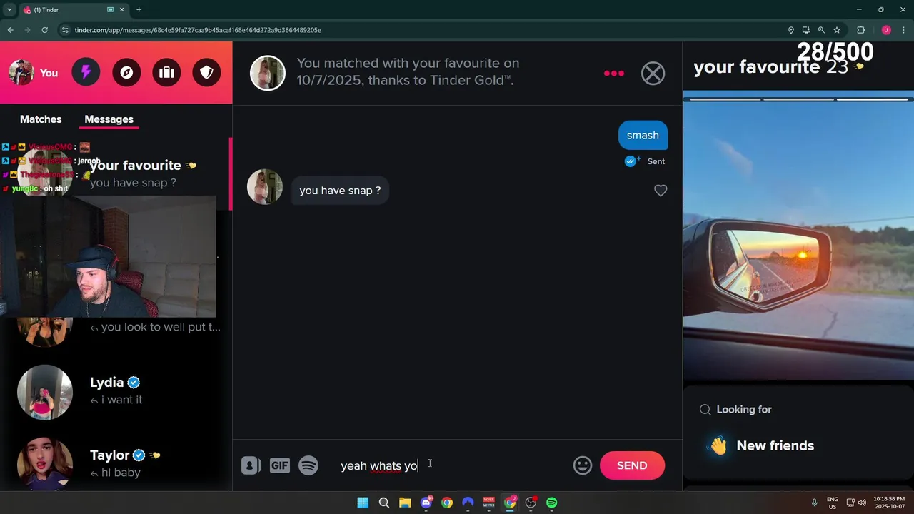Open volume control in system tray
Image resolution: width=914 pixels, height=514 pixels.
[x=863, y=503]
